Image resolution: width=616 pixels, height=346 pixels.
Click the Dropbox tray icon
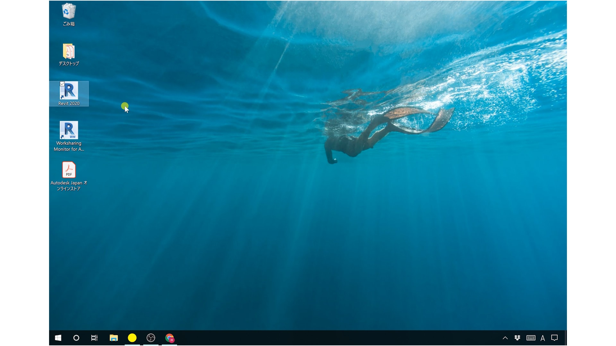coord(517,338)
